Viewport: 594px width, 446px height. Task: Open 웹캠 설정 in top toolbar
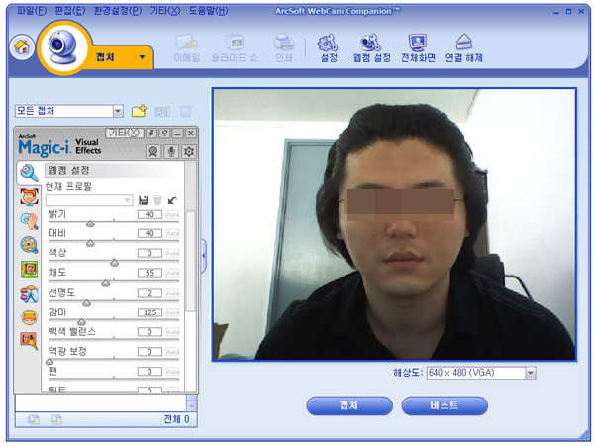[x=371, y=48]
